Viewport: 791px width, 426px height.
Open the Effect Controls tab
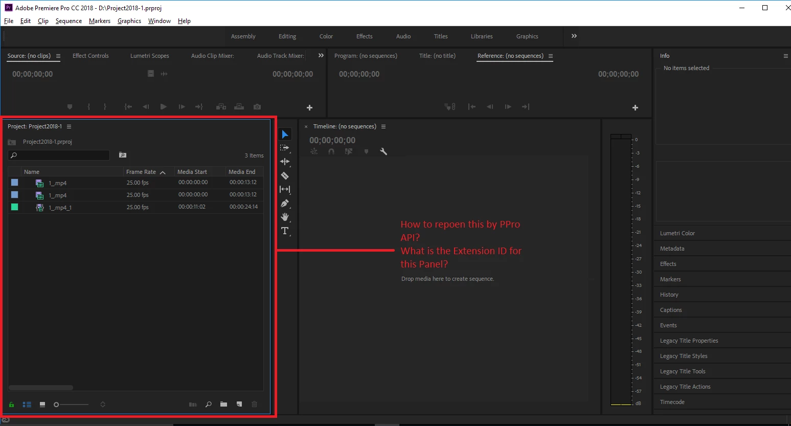click(x=91, y=56)
